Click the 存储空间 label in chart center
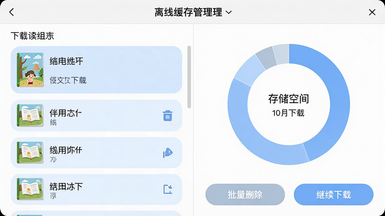Screen dimensions: 385x216 pos(288,99)
